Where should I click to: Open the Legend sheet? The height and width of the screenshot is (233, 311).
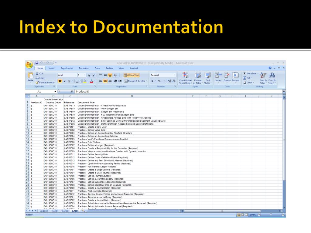pos(44,211)
